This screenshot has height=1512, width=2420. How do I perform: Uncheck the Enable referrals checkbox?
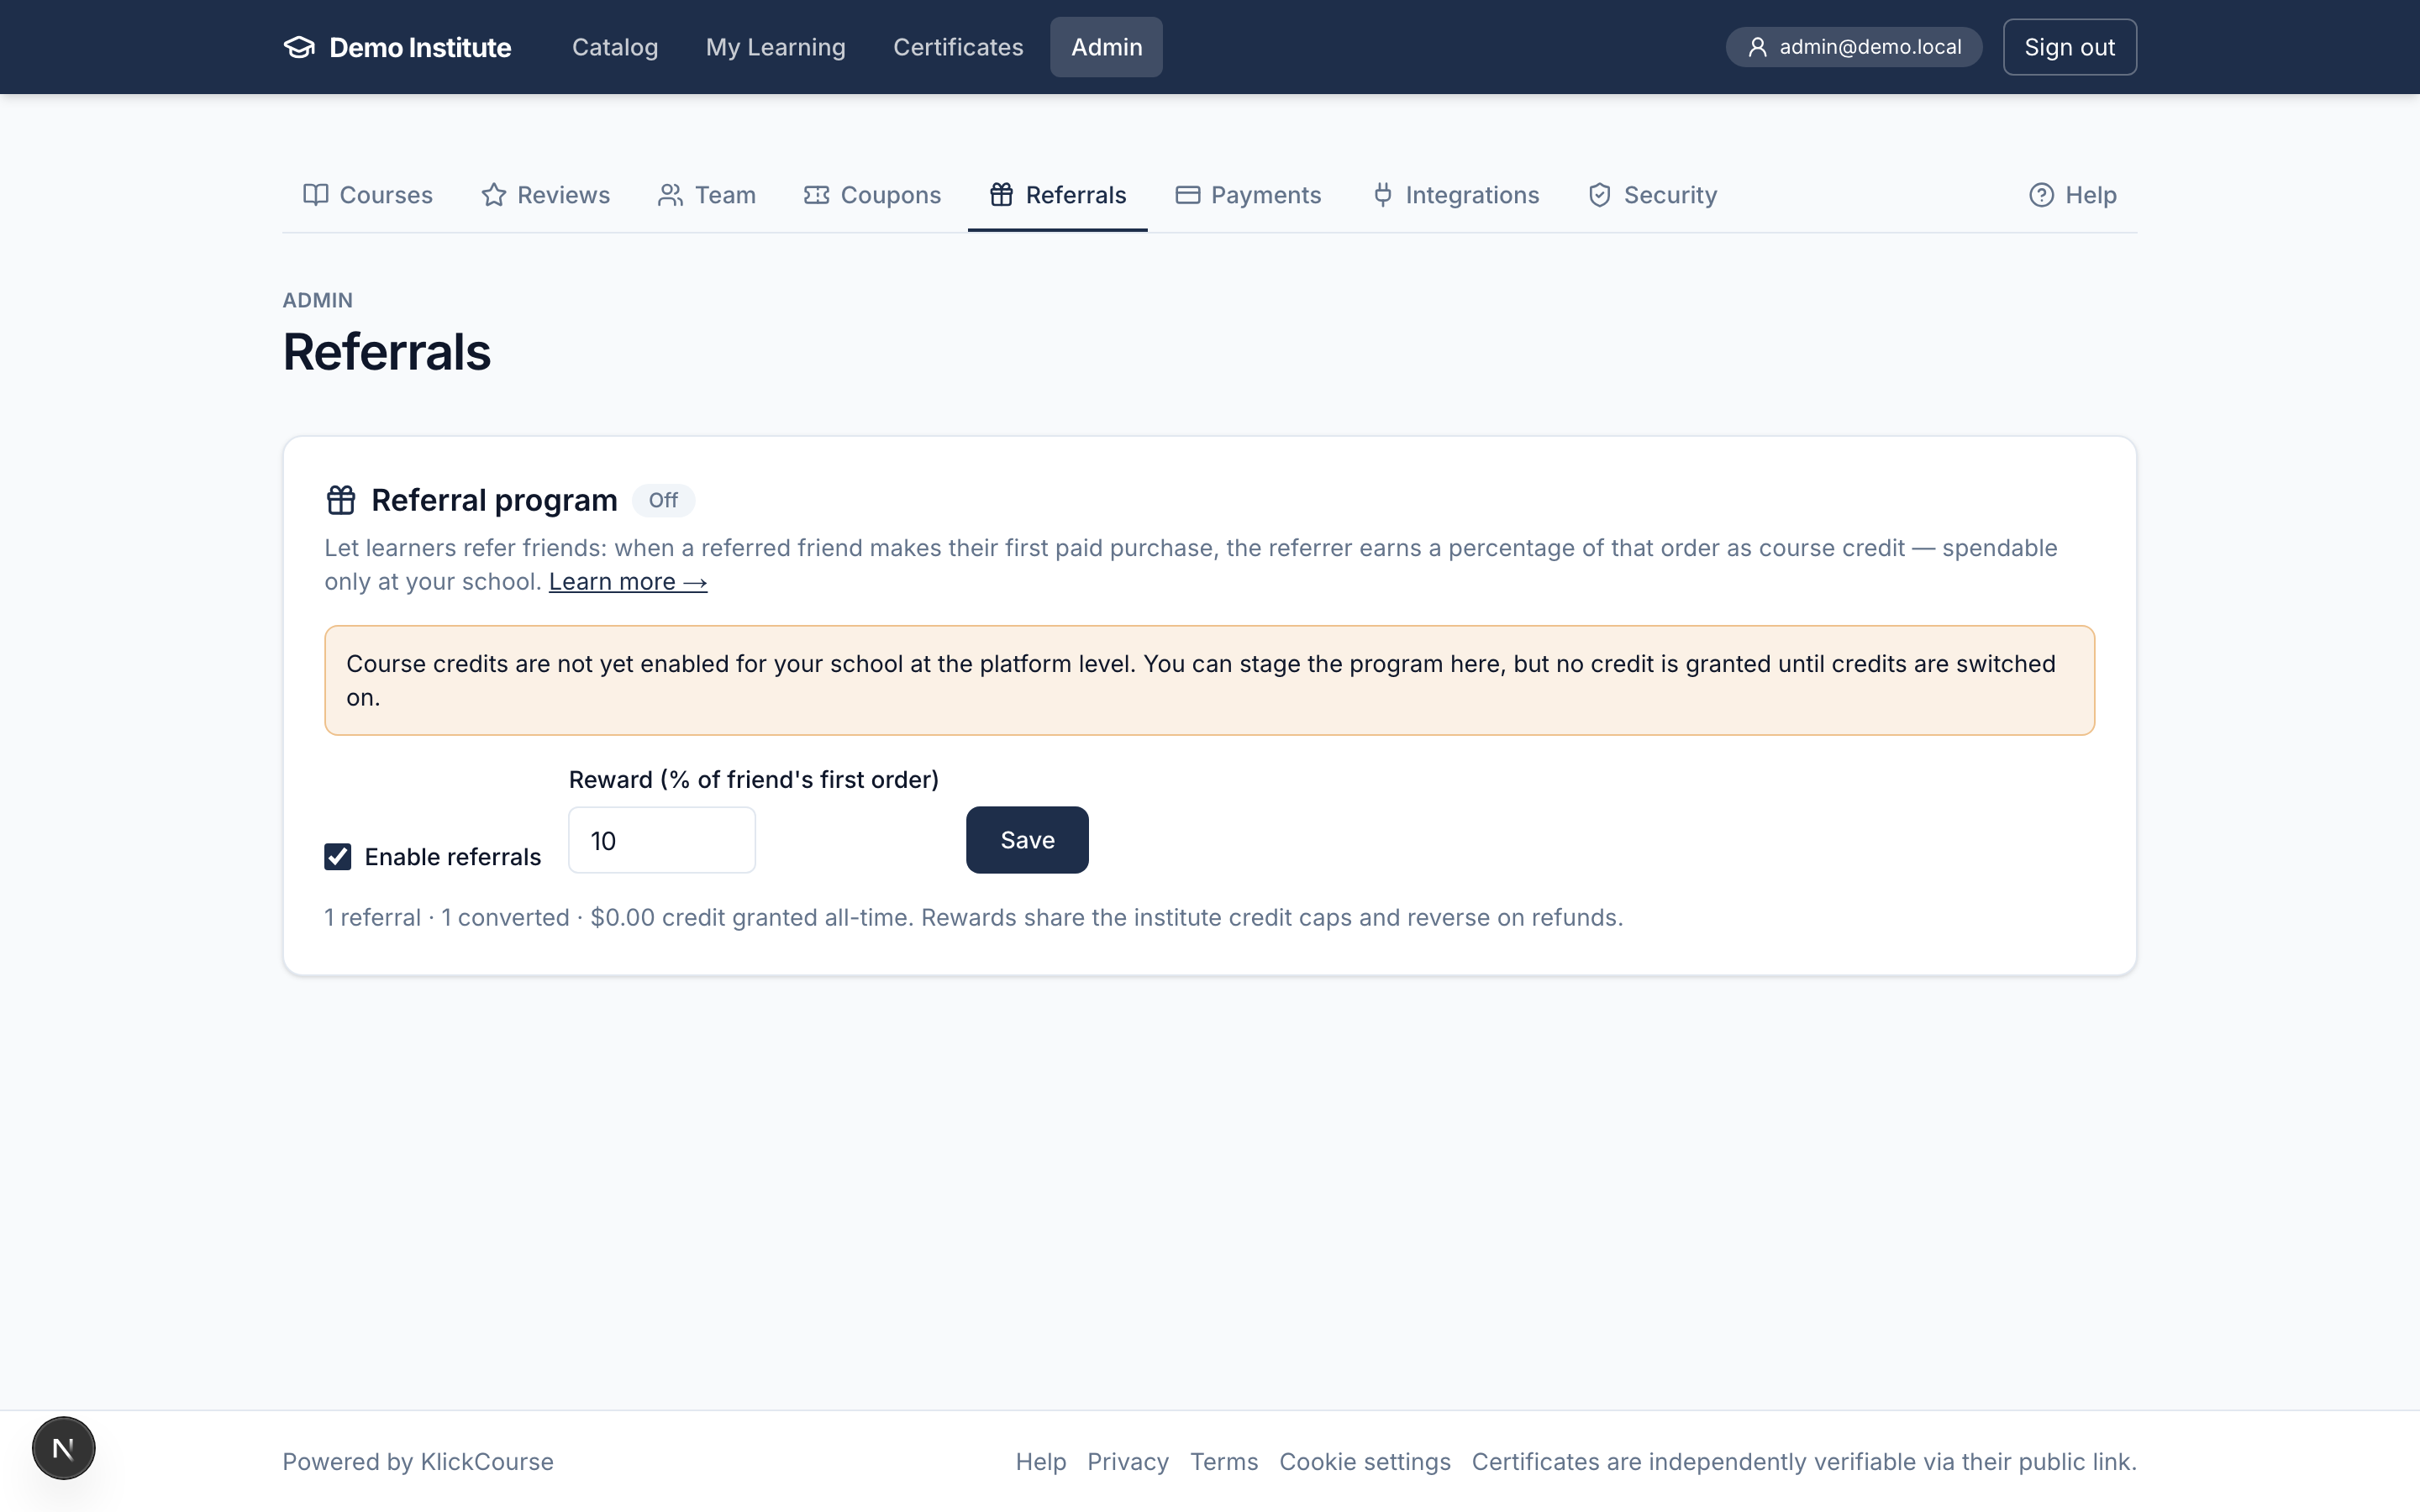coord(338,857)
